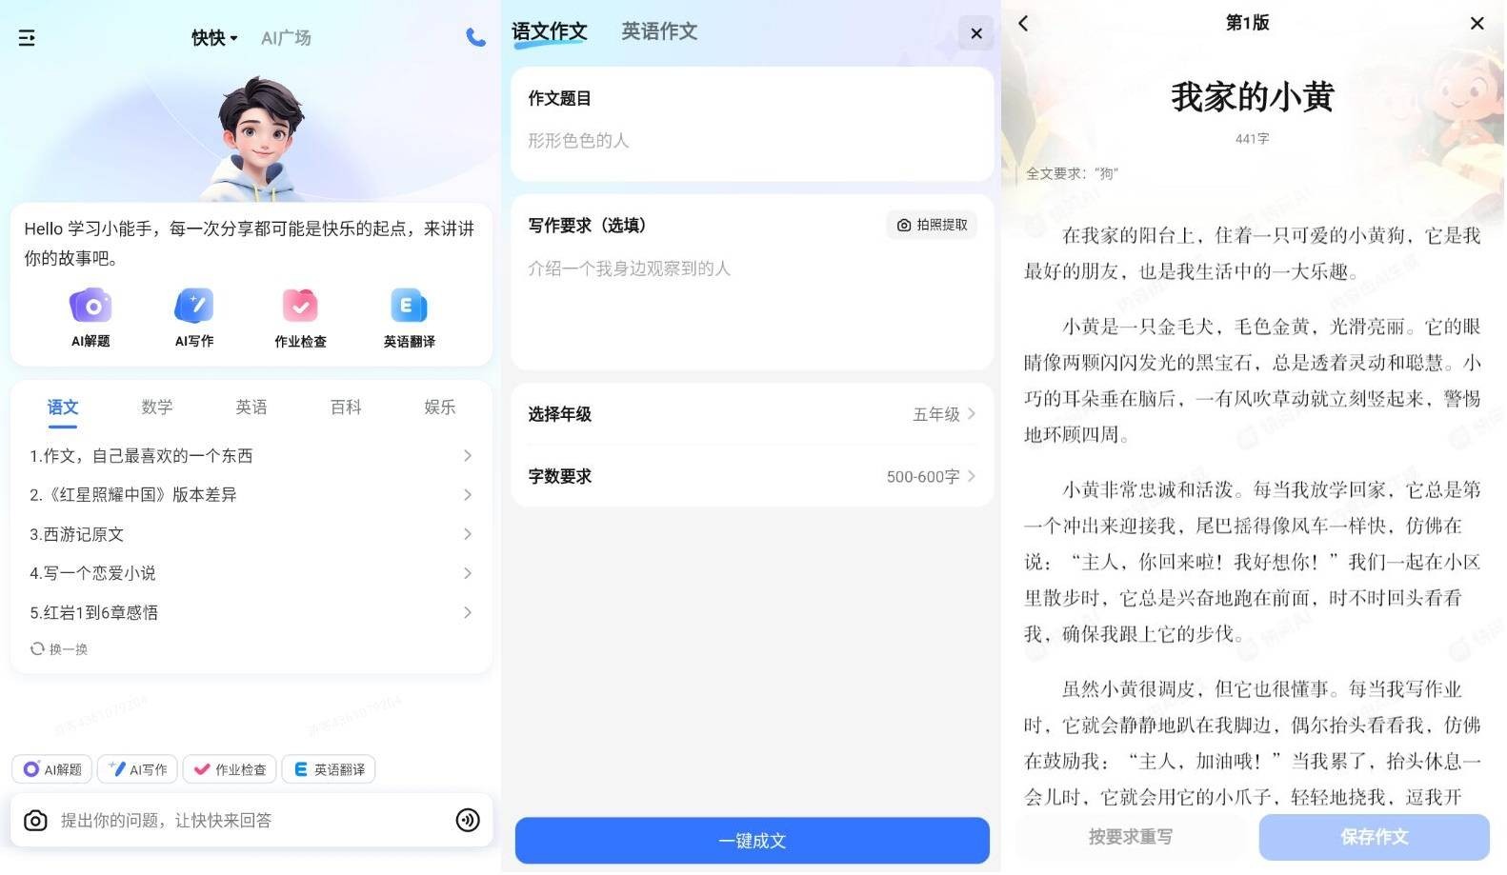Open 英语翻译 icon
The height and width of the screenshot is (875, 1507).
[x=409, y=307]
